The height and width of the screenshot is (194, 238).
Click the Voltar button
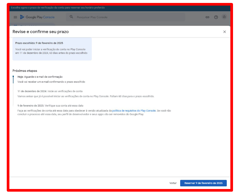click(x=173, y=183)
